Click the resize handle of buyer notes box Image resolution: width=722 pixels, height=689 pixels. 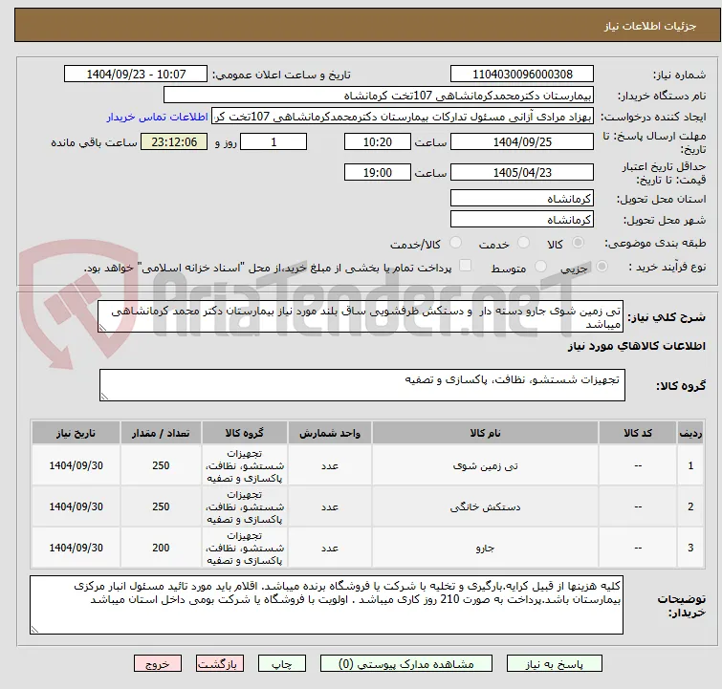click(35, 630)
